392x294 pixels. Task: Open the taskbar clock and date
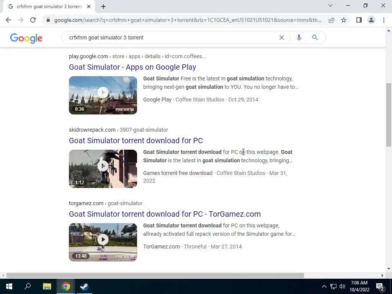(359, 286)
